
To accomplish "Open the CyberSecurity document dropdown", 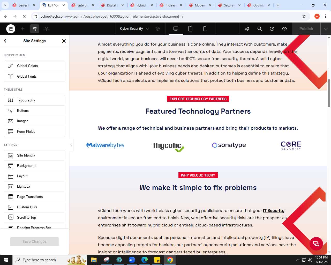I will point(134,29).
